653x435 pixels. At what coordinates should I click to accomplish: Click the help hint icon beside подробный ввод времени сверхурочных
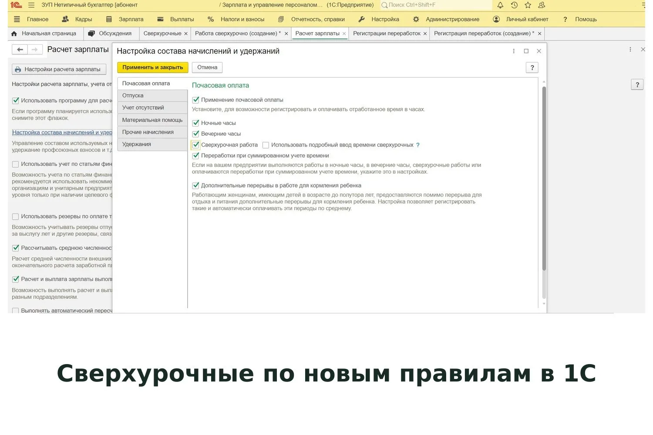(x=418, y=145)
